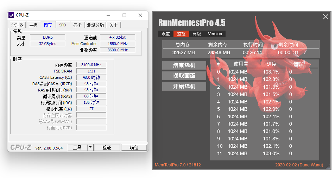Click the 确定 button in CPU-Z

pyautogui.click(x=134, y=147)
